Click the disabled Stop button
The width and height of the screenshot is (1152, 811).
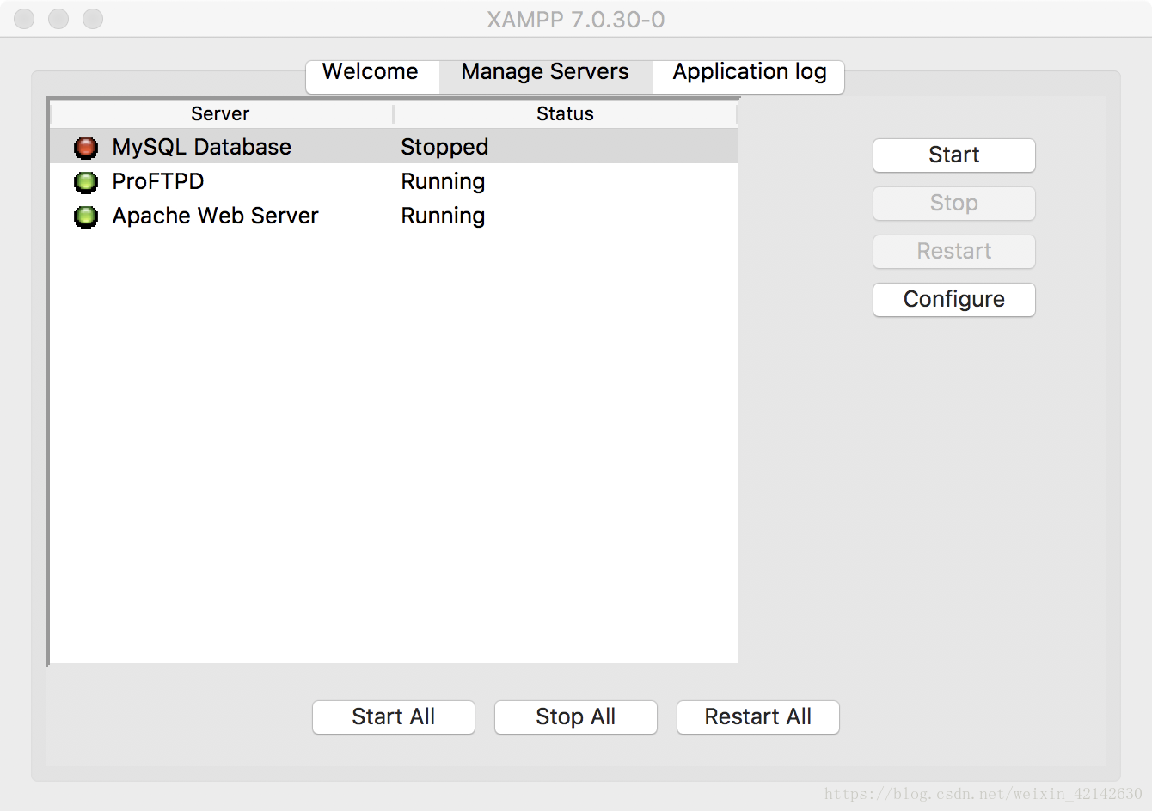coord(953,204)
